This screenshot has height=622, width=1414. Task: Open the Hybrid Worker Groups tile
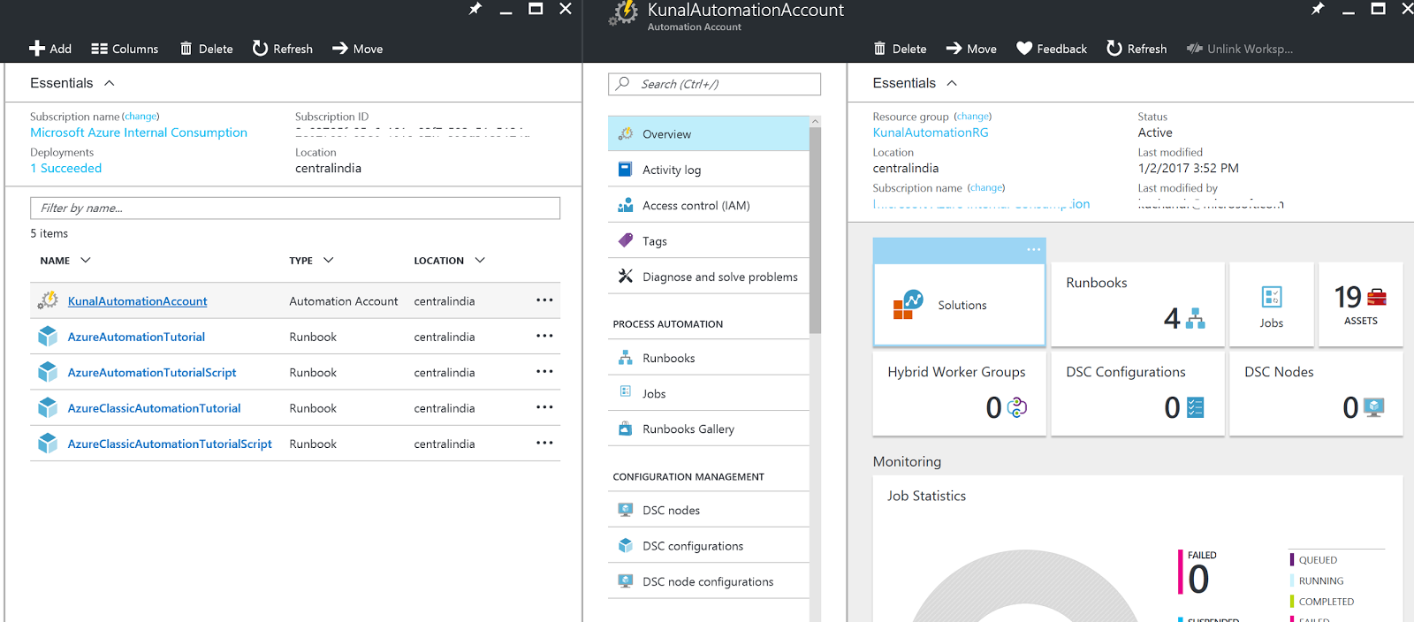(959, 393)
